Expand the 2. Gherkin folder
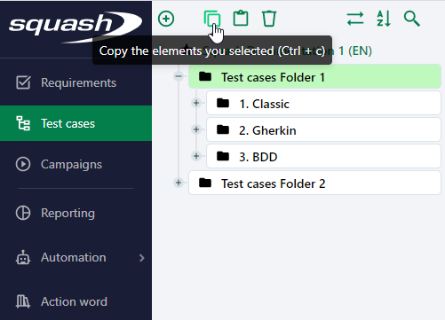The image size is (445, 320). coord(196,129)
